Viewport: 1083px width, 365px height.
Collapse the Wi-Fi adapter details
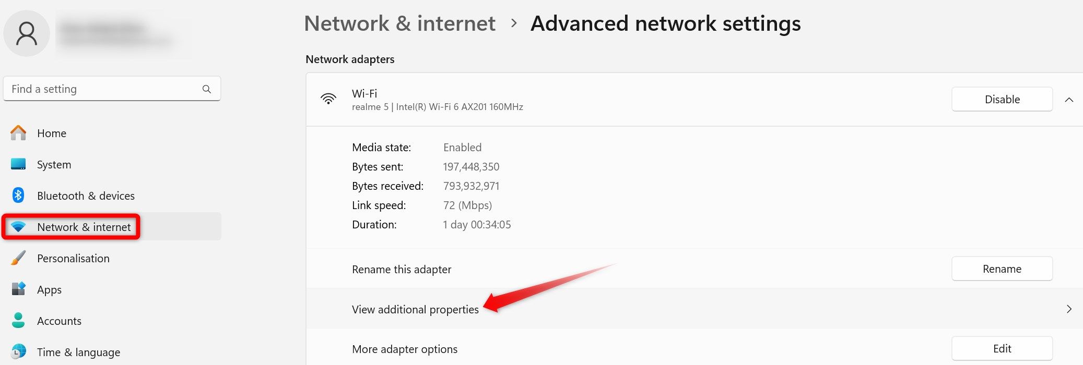pyautogui.click(x=1069, y=100)
